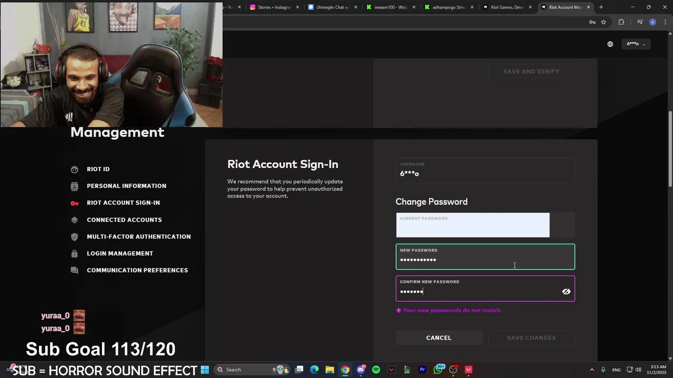Open the Chrome three-dot menu
Viewport: 673px width, 378px height.
tap(664, 22)
